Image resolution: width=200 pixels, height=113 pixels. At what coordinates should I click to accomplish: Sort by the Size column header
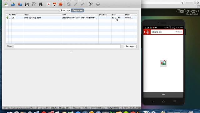(x=118, y=15)
